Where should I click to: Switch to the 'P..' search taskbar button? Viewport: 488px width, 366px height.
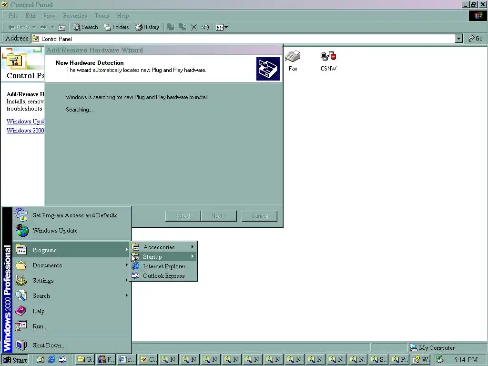pyautogui.click(x=399, y=360)
